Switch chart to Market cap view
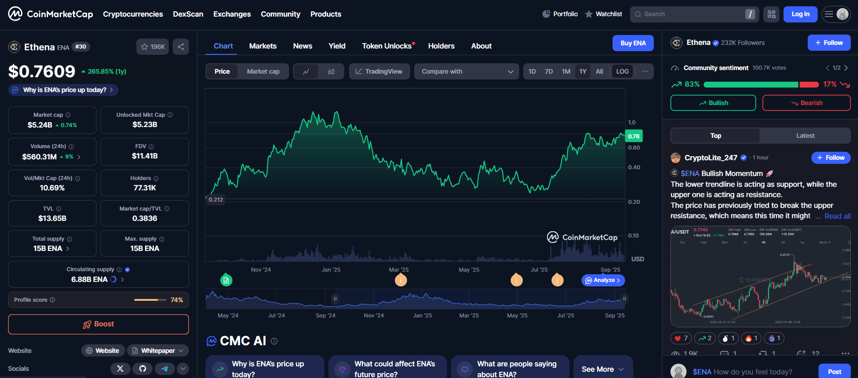Image resolution: width=858 pixels, height=378 pixels. 263,71
